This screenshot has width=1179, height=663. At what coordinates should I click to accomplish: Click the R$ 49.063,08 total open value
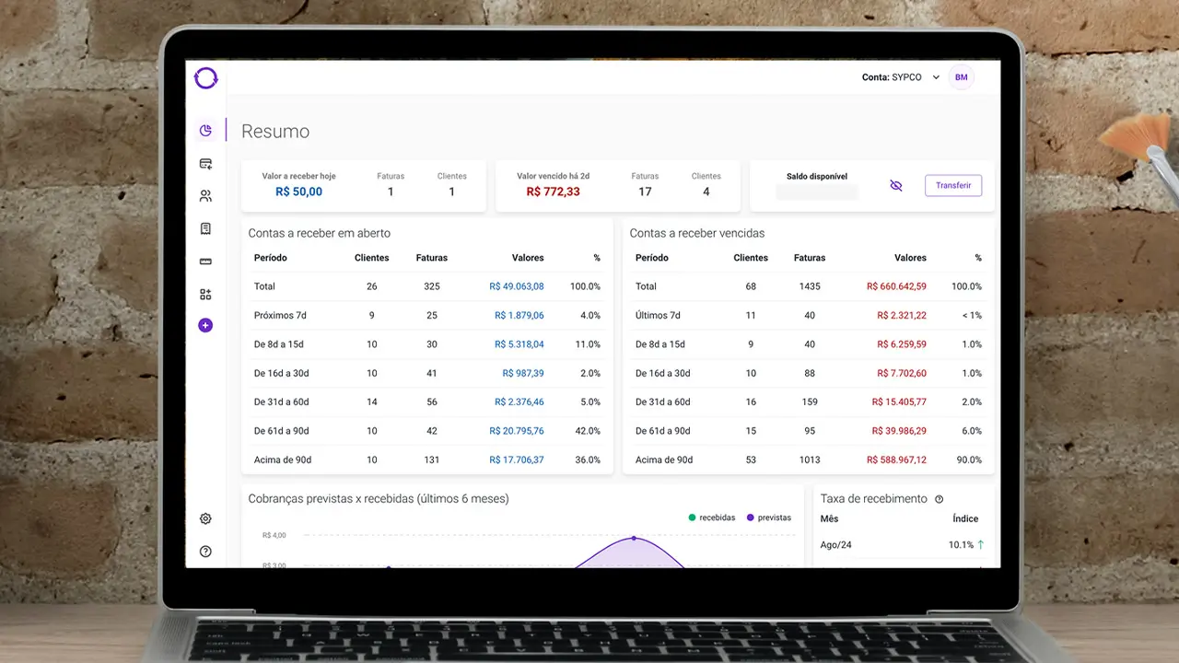(516, 286)
